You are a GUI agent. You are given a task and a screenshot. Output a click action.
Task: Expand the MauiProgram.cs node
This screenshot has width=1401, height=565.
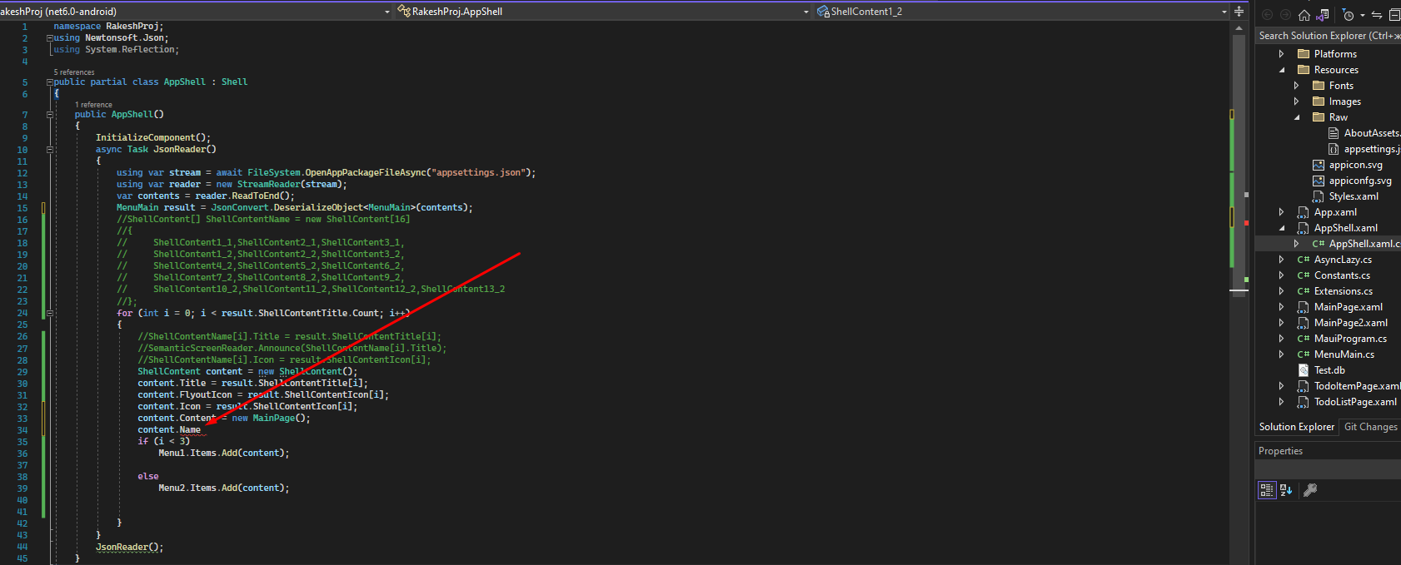pyautogui.click(x=1282, y=339)
